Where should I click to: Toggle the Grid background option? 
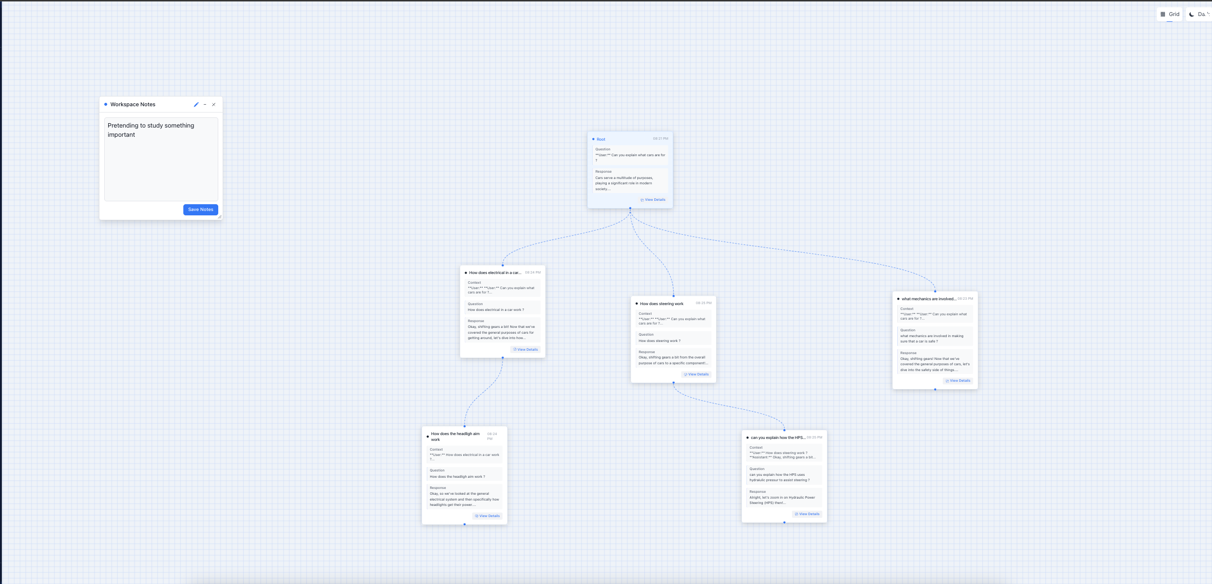1169,14
